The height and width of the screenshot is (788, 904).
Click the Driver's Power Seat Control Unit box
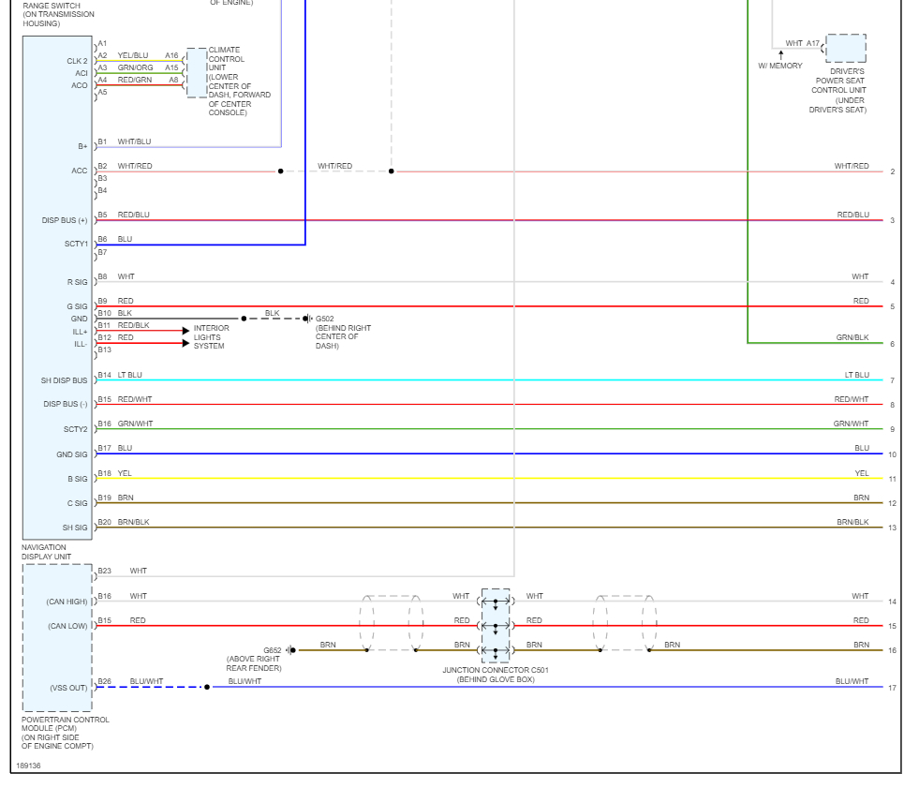pos(846,49)
